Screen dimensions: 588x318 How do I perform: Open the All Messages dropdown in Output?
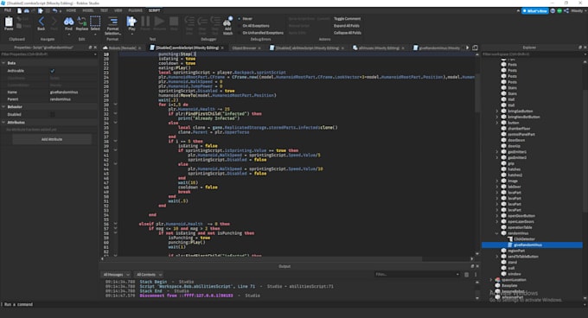(x=117, y=275)
